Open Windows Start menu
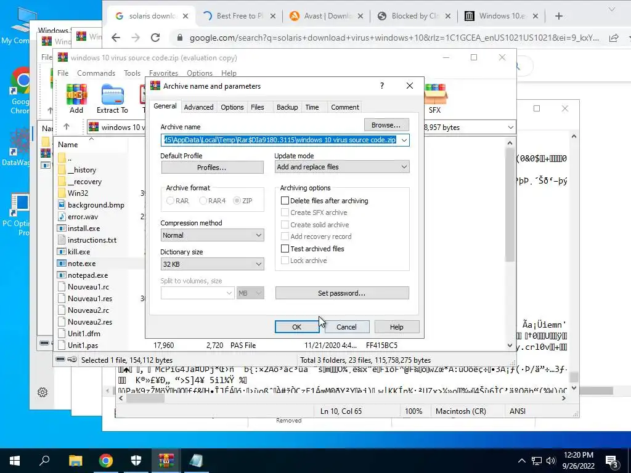This screenshot has width=631, height=473. [x=15, y=461]
